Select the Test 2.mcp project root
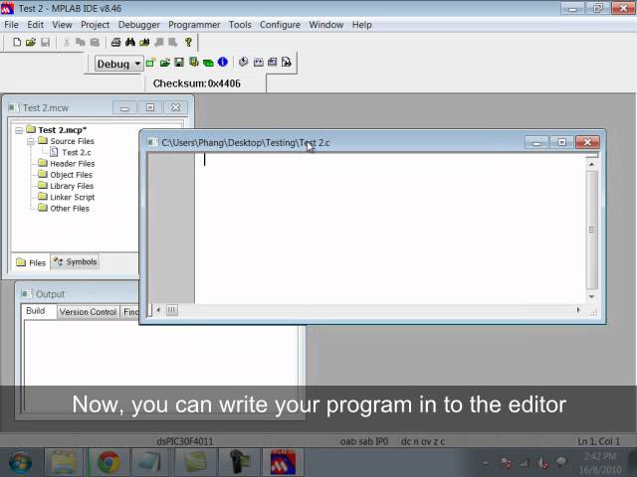This screenshot has width=637, height=477. [62, 130]
